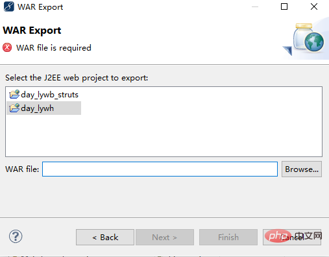Image resolution: width=329 pixels, height=257 pixels.
Task: Click the WAR file: label
Action: tap(22, 169)
